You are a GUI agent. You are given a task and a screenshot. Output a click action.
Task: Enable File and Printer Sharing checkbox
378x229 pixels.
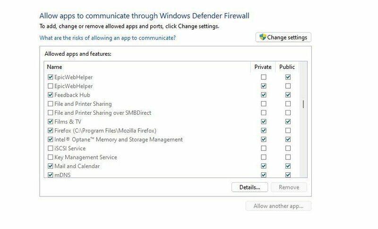[51, 104]
